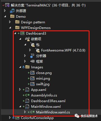Click the analyzers icon
This screenshot has width=101, height=121.
[32, 56]
